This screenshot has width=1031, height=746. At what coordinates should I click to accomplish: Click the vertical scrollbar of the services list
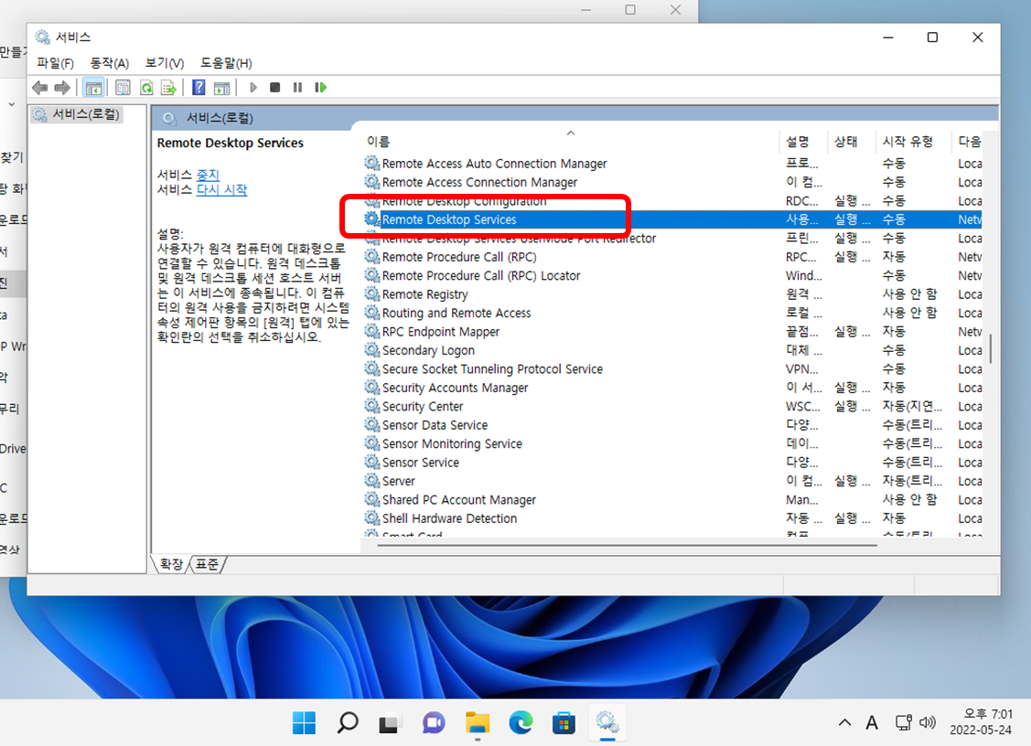990,348
